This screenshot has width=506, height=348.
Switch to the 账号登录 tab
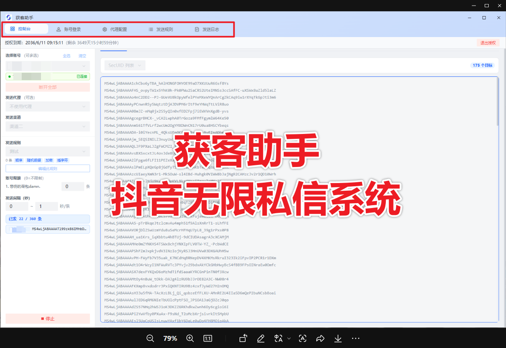click(69, 29)
